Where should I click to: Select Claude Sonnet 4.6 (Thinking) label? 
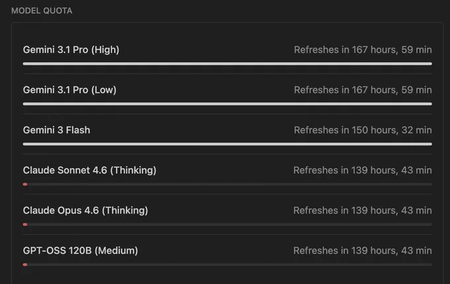(x=89, y=170)
